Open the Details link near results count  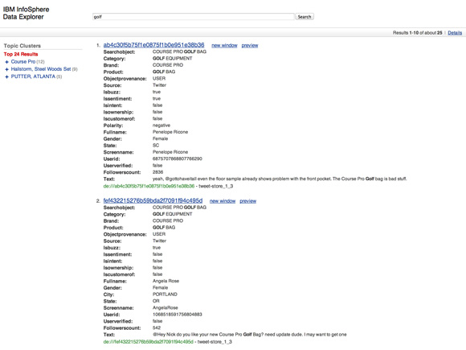click(x=455, y=33)
